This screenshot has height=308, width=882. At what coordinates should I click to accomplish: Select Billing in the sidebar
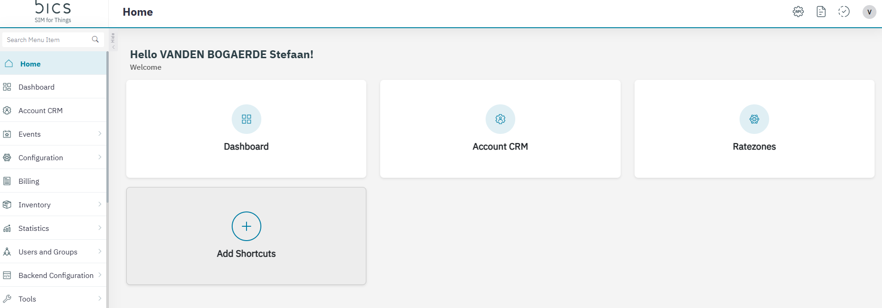pyautogui.click(x=29, y=181)
